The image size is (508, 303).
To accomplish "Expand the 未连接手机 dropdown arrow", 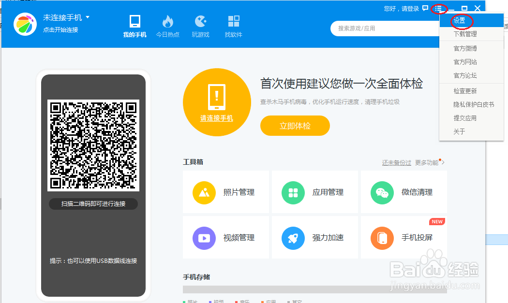I will coord(88,17).
